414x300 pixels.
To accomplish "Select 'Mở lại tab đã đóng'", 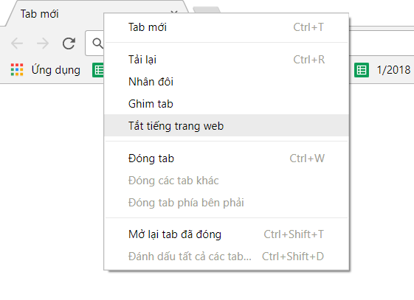I will click(x=227, y=234).
